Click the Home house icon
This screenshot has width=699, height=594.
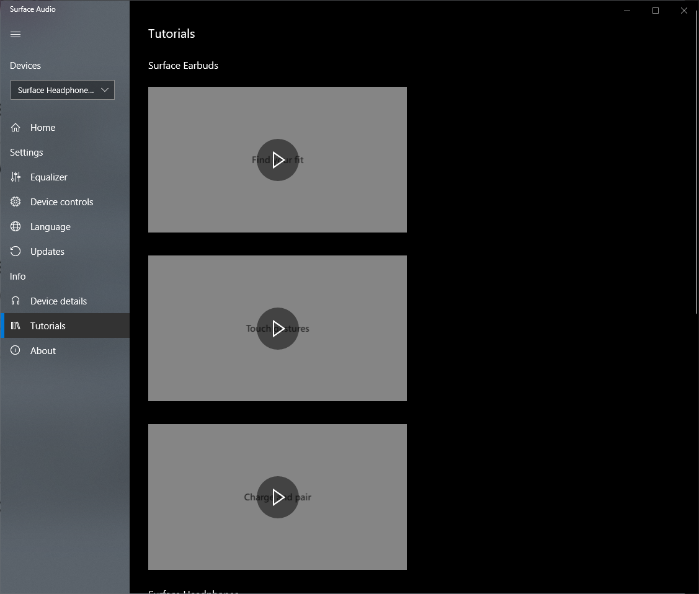[x=16, y=128]
